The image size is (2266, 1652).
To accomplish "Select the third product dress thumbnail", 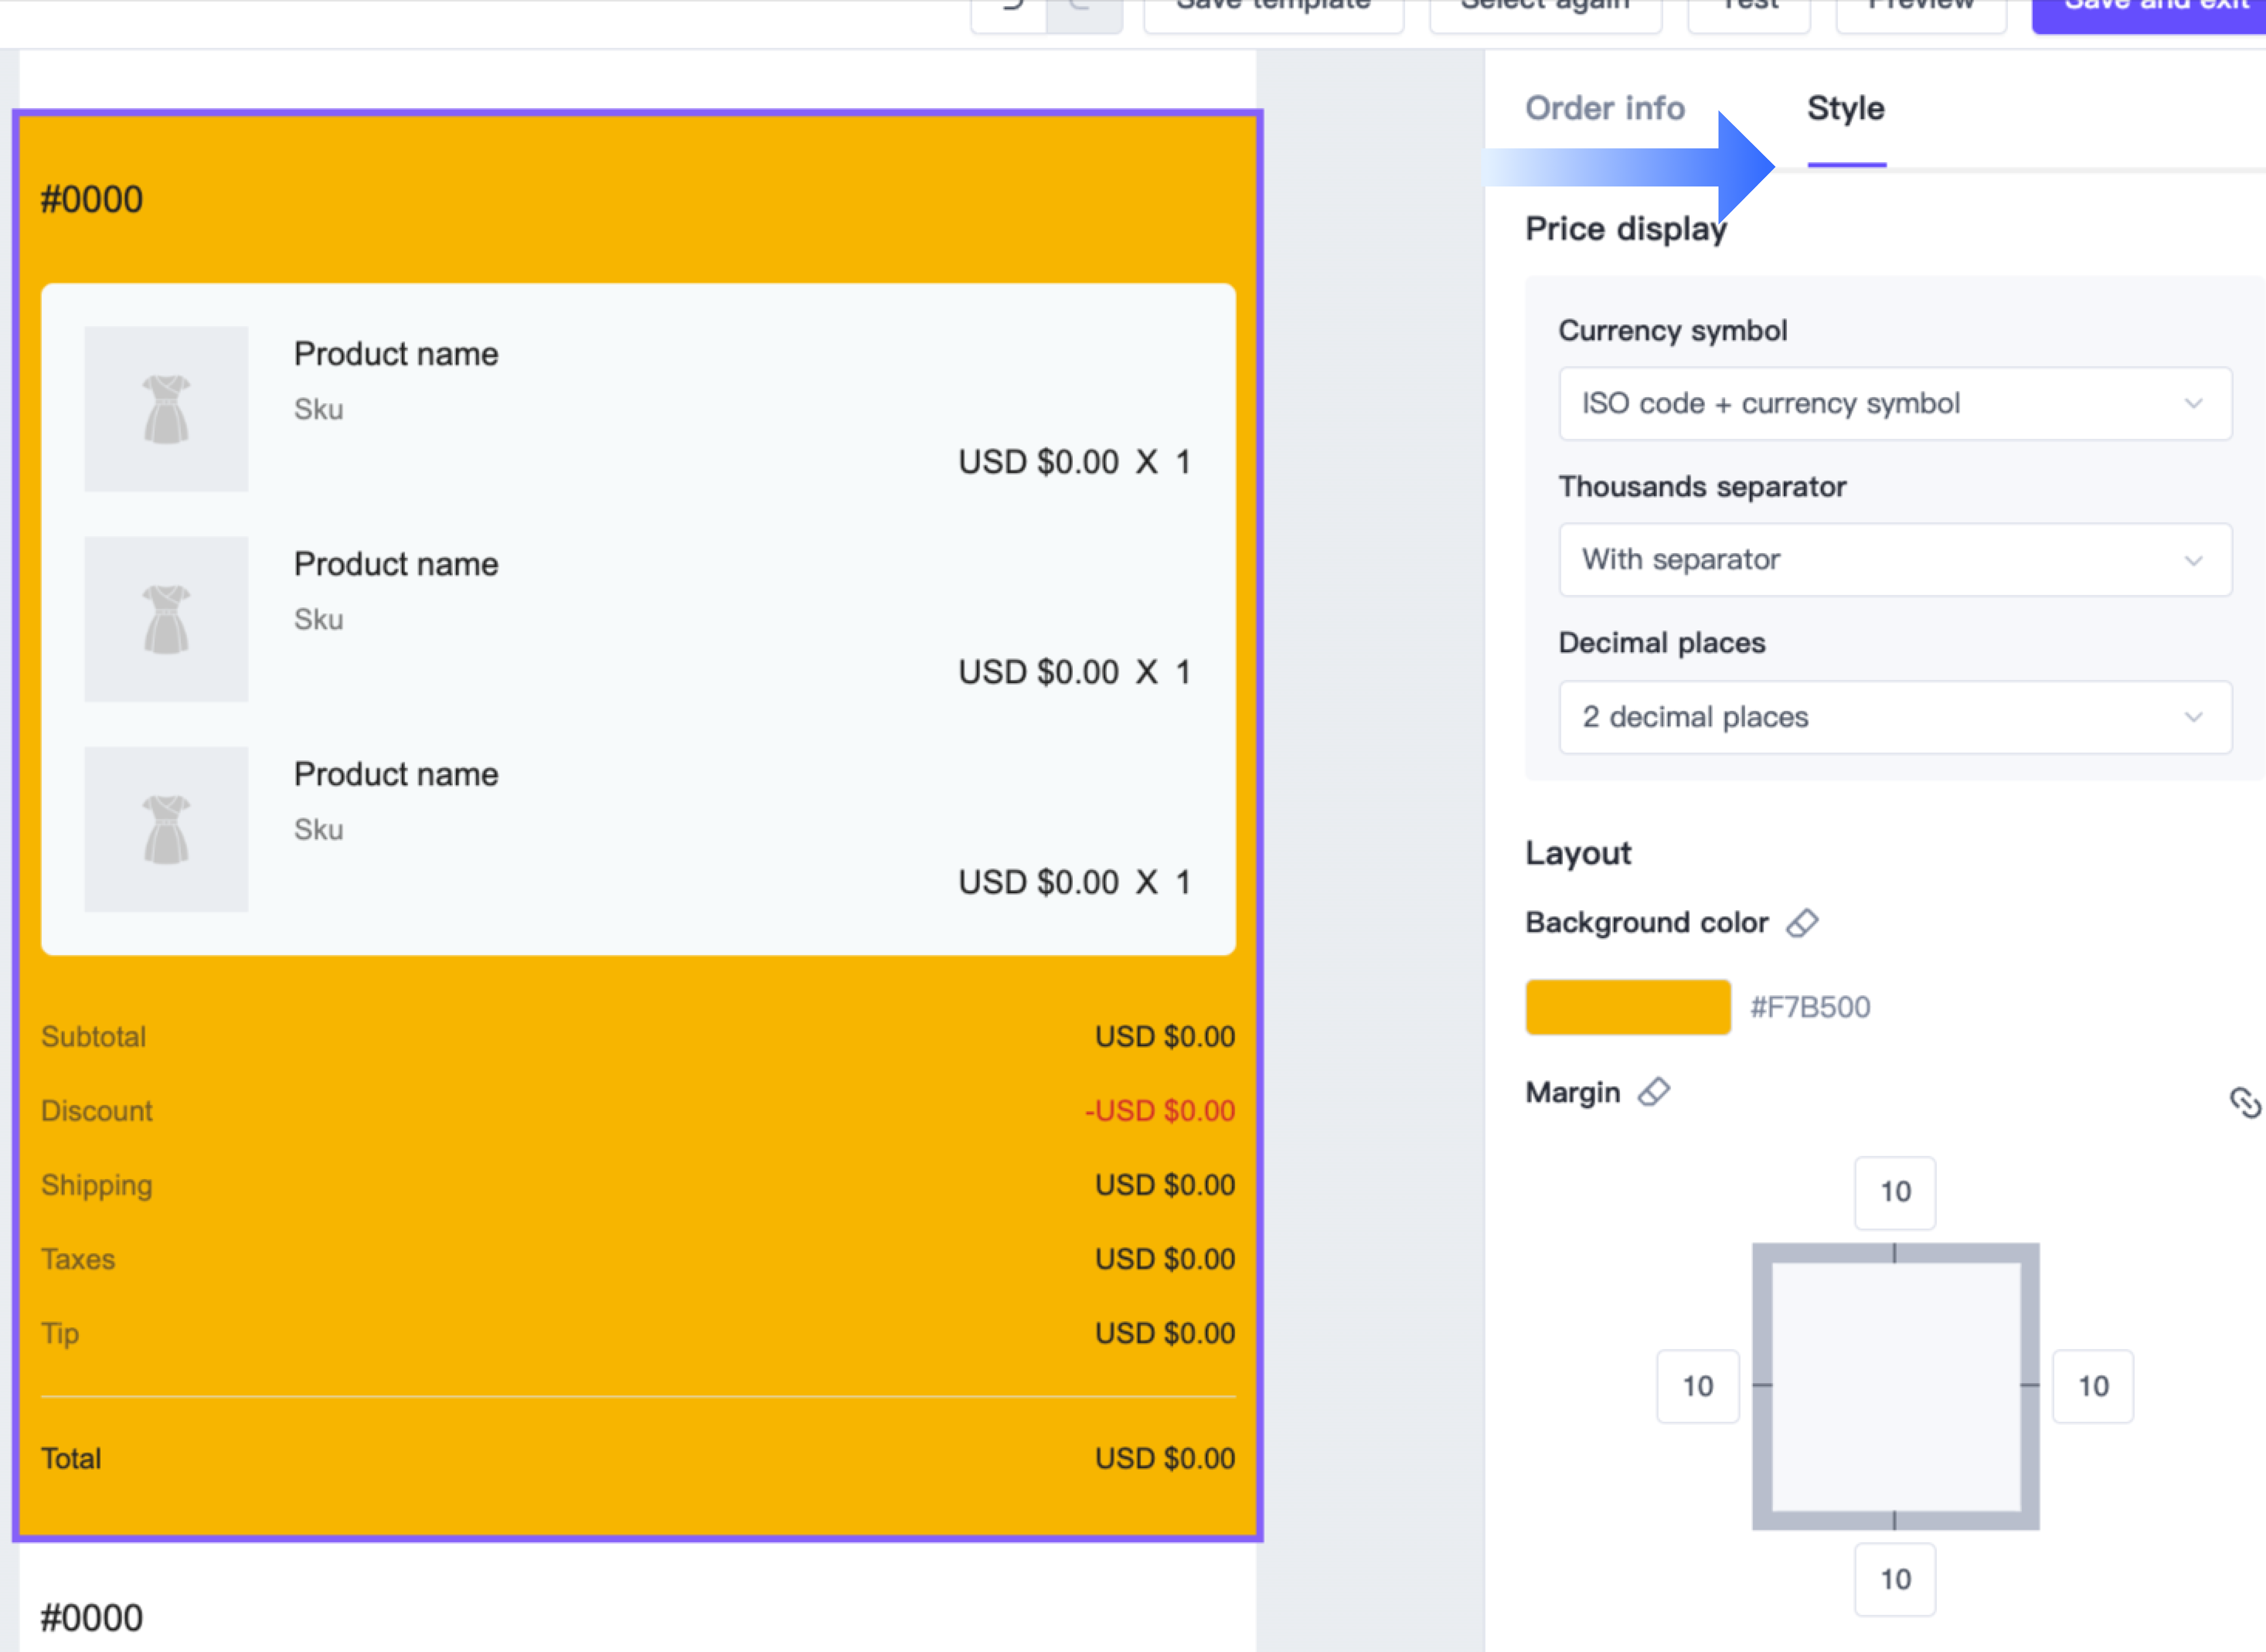I will (166, 829).
